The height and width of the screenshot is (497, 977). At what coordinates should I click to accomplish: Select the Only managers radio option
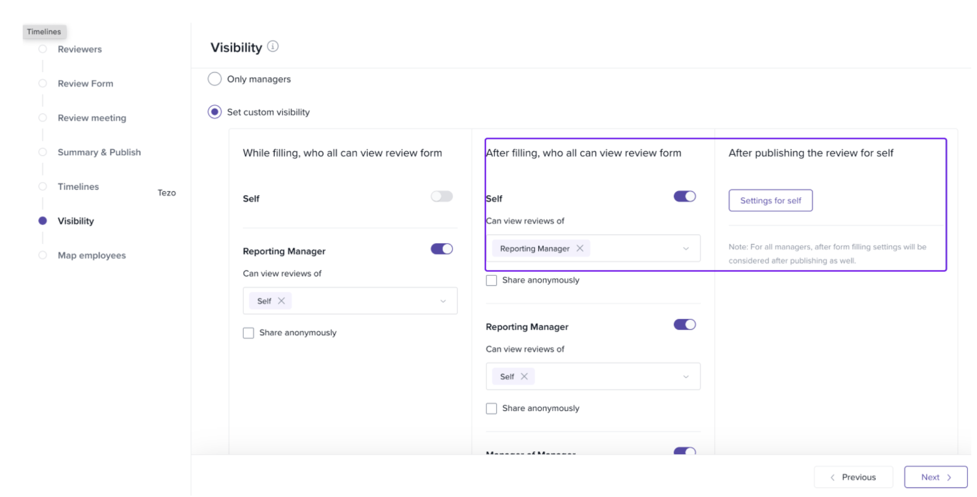coord(215,79)
